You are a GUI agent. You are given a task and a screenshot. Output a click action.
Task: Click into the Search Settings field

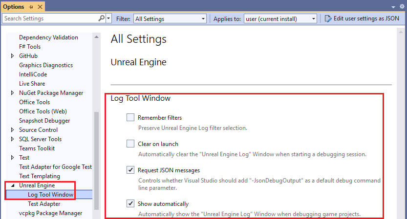click(x=49, y=18)
